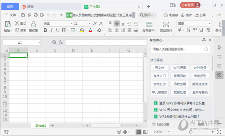
Task: Click the eye protection mode icon
Action: coord(119,132)
